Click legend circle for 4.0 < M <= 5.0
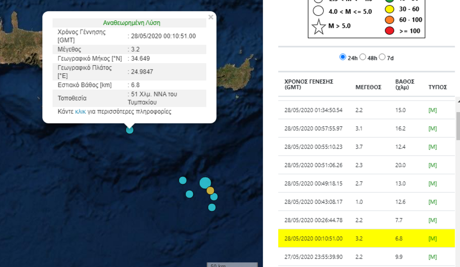Screen dimensions: 460x267 pos(318,11)
